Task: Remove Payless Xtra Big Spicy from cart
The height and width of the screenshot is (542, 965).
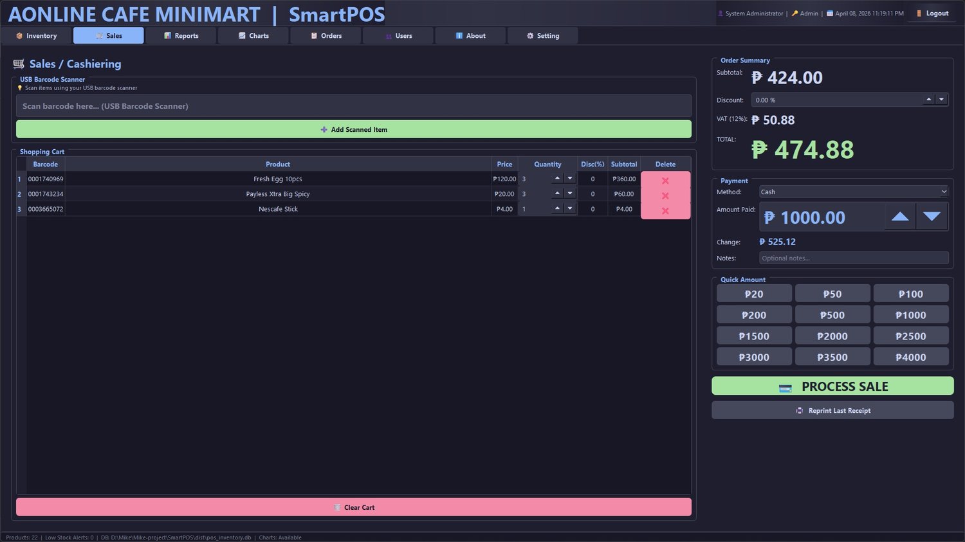Action: click(x=665, y=195)
